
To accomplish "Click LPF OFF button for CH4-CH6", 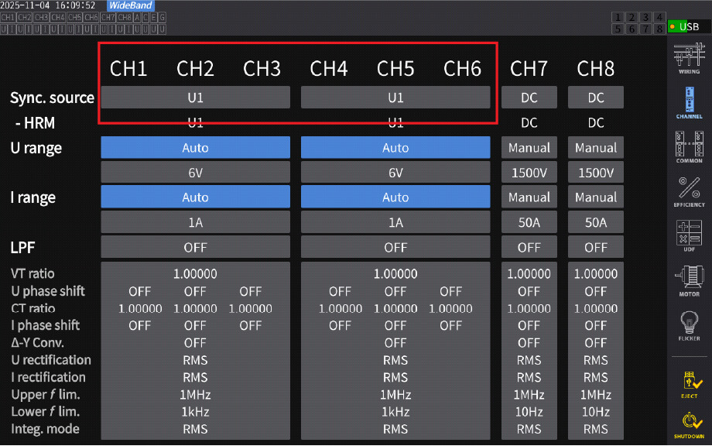I will coord(395,248).
